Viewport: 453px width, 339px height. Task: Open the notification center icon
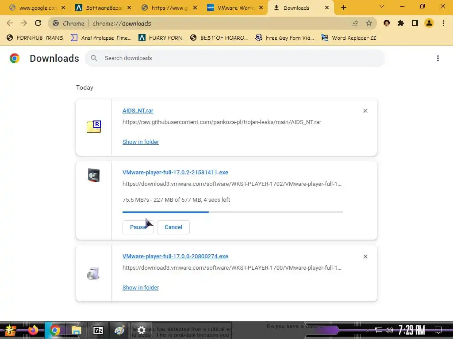click(438, 330)
